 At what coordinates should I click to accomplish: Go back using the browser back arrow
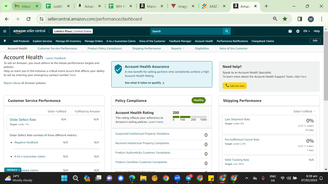pos(7,19)
